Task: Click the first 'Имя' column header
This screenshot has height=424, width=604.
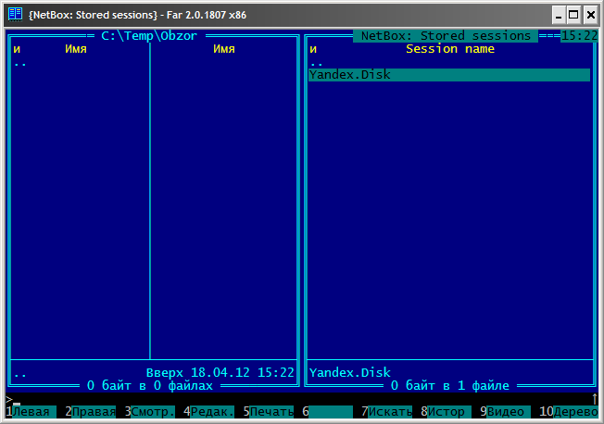Action: pyautogui.click(x=76, y=49)
